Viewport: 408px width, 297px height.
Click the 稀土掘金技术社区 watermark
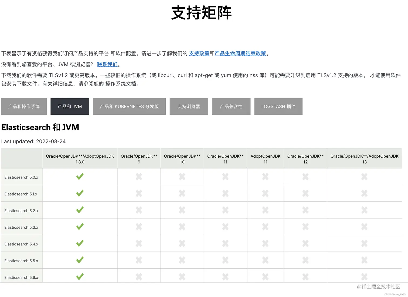point(379,287)
